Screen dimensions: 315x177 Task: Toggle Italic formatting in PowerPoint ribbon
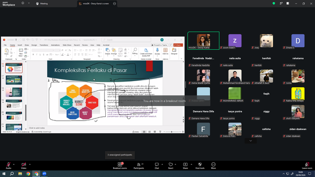[36, 55]
